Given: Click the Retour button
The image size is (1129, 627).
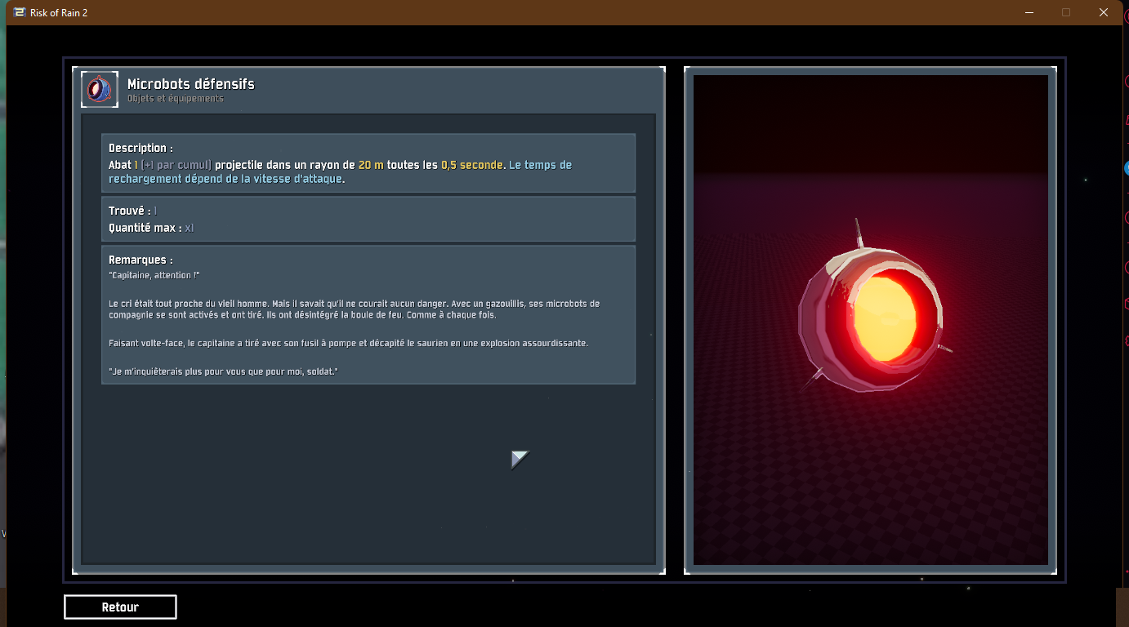Looking at the screenshot, I should tap(120, 607).
